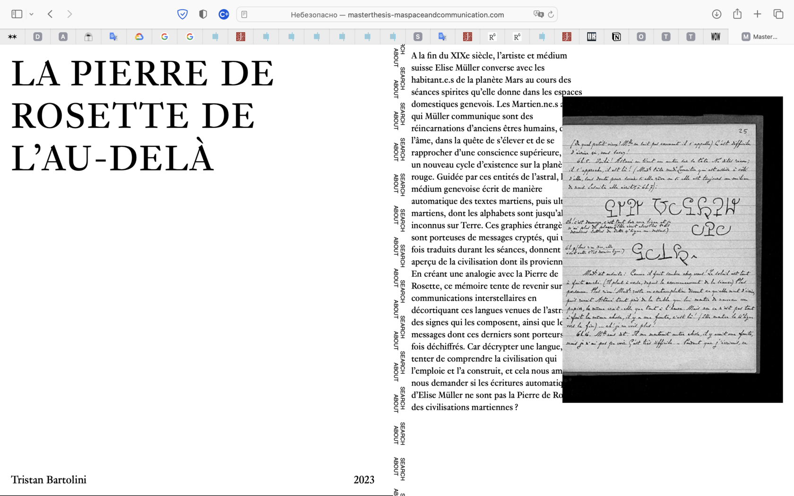Open the Martian manuscript image

pos(673,249)
